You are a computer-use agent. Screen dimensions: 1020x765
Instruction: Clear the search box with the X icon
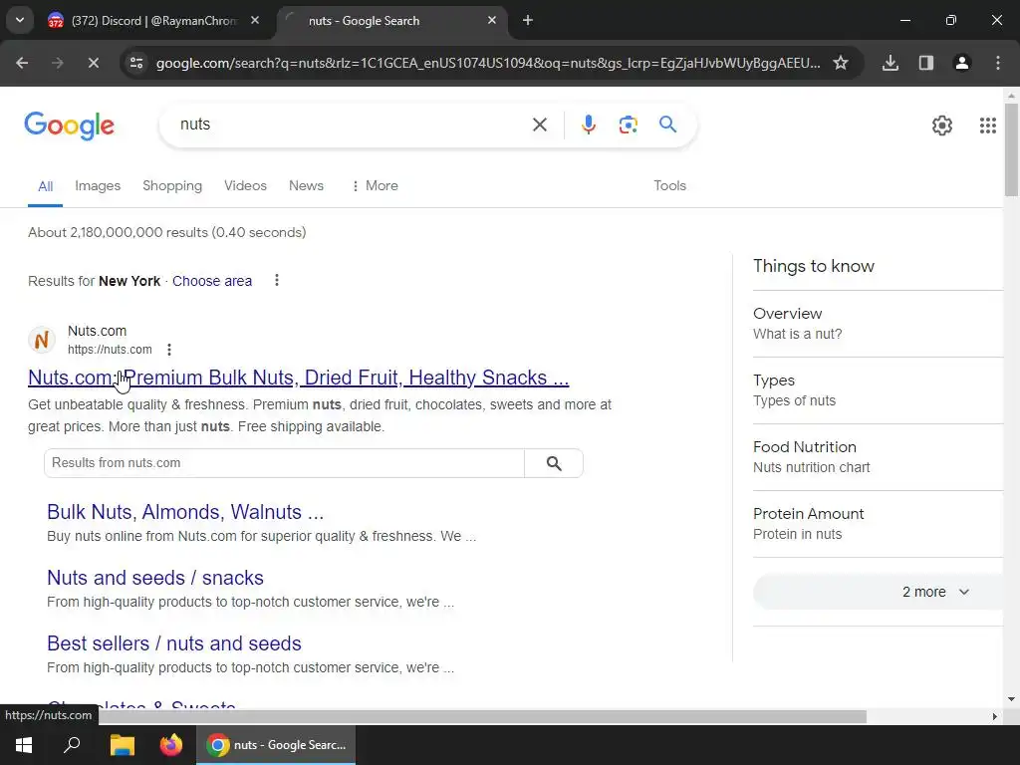(x=540, y=125)
